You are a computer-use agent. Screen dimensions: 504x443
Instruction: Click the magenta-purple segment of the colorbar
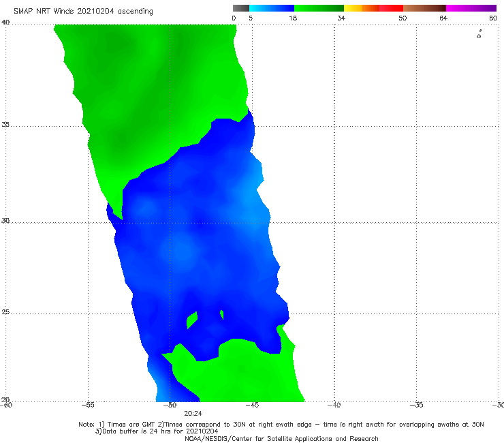point(471,8)
